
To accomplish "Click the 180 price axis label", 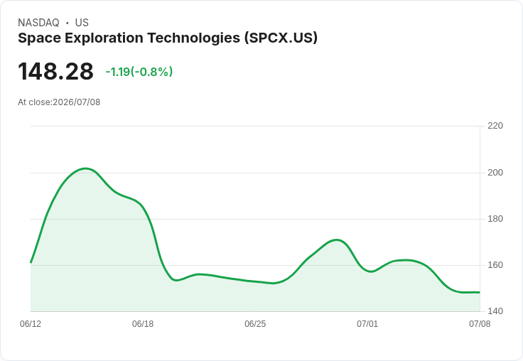I will pos(495,219).
